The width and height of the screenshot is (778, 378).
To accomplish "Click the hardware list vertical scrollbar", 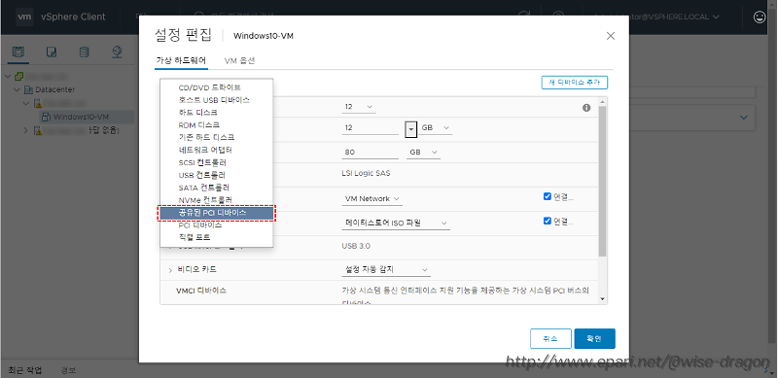I will (x=603, y=181).
